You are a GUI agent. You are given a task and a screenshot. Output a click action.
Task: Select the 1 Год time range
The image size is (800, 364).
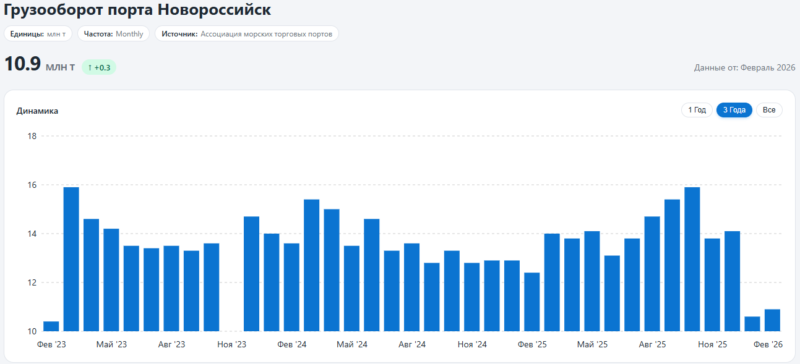(x=697, y=110)
